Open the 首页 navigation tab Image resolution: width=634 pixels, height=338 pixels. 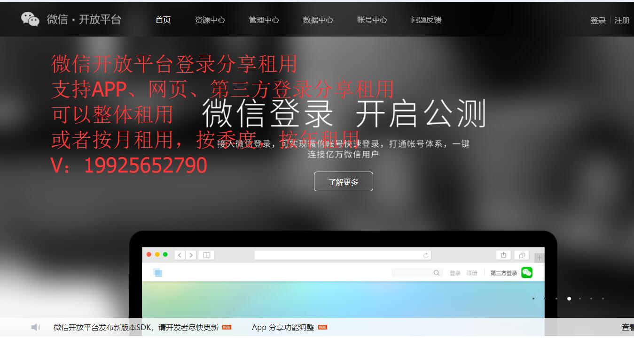click(x=163, y=20)
